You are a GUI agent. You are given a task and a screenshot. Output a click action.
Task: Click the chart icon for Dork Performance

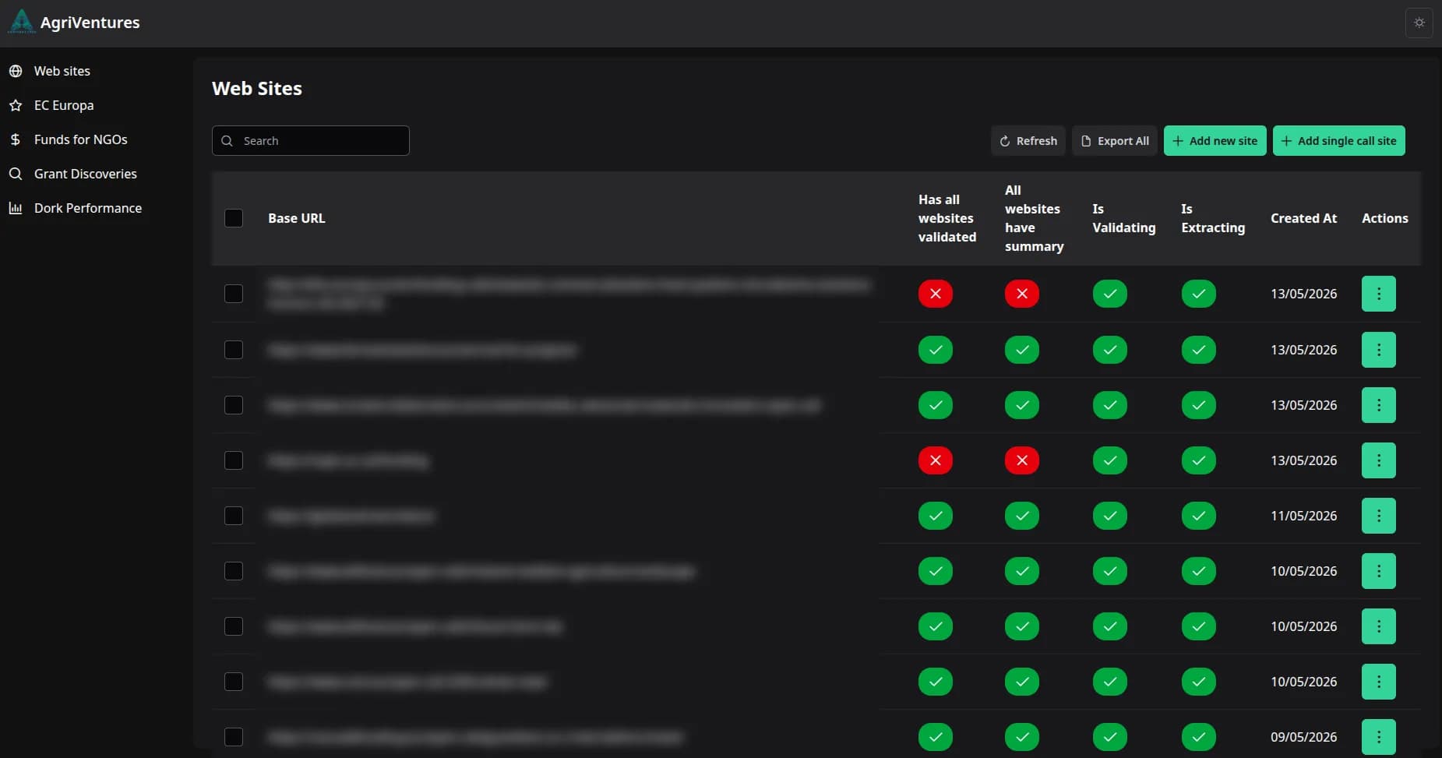(x=16, y=208)
